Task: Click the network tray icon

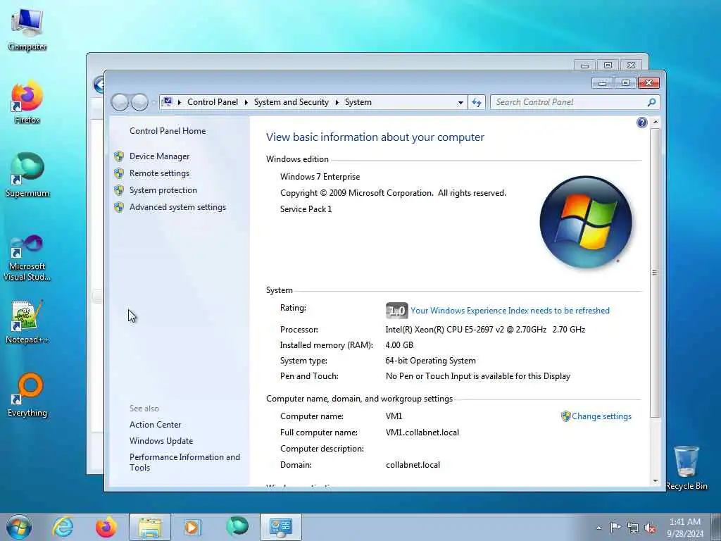Action: [633, 528]
